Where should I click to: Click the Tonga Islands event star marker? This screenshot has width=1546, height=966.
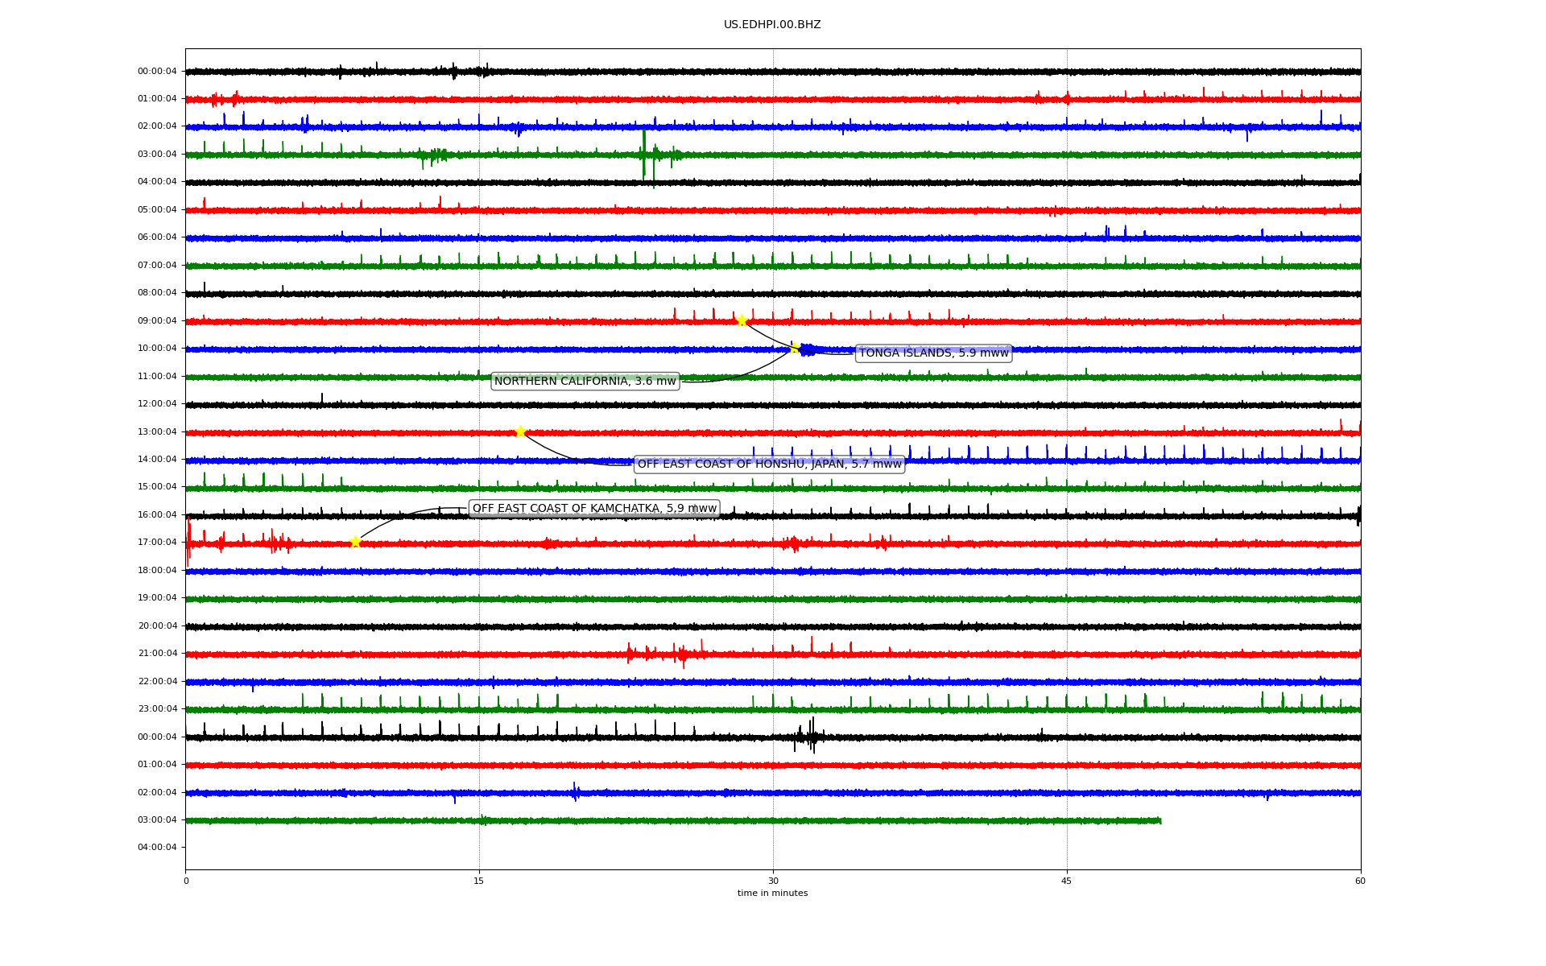[742, 320]
